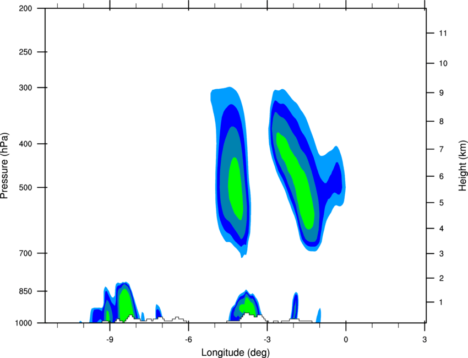Image resolution: width=468 pixels, height=358 pixels.
Task: Click the Pressure (hPa) axis title
Action: 4,166
